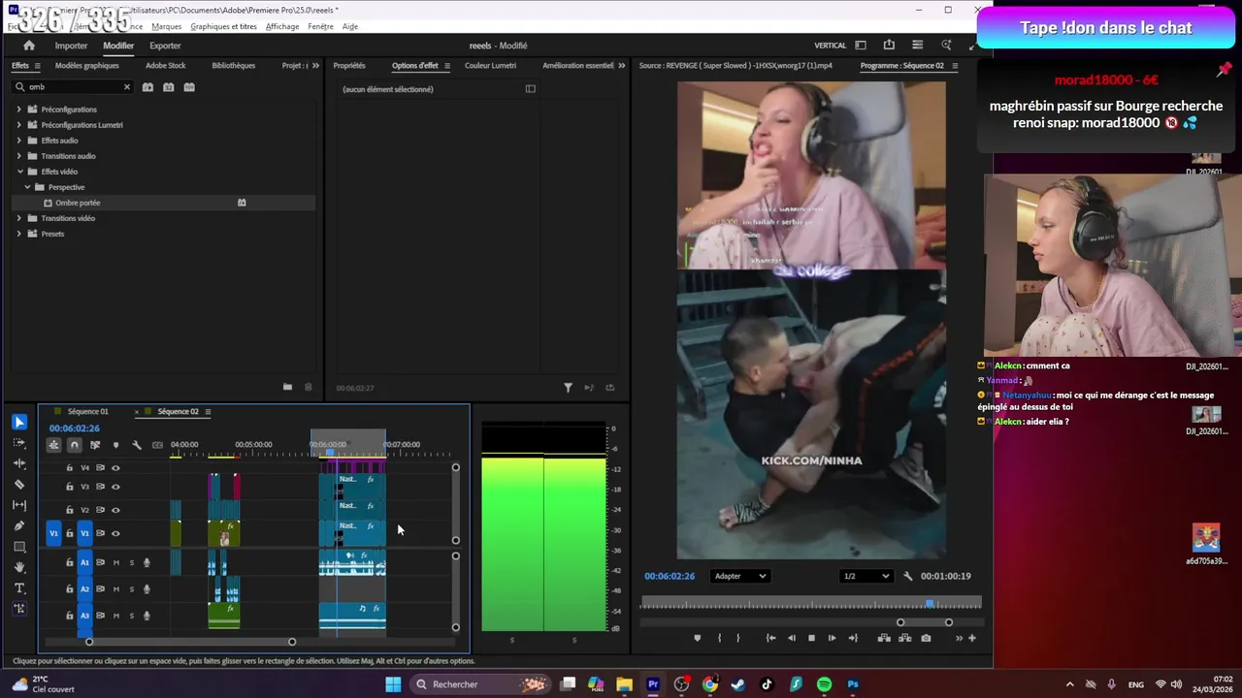Click the Mark In bracket button
Screen dimensions: 1242x698
pos(719,638)
